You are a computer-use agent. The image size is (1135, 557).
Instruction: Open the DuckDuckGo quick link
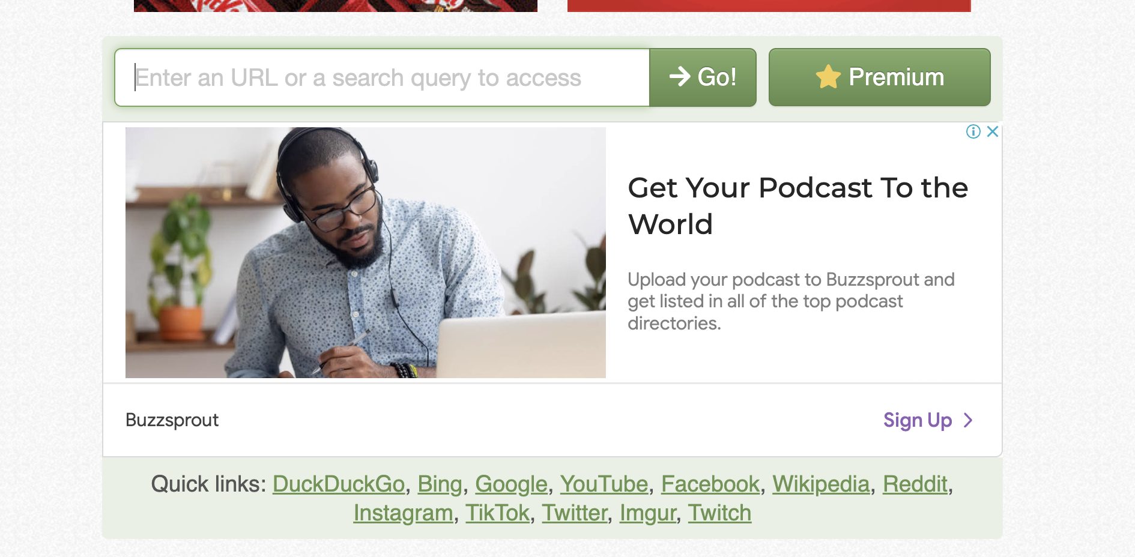pos(339,484)
